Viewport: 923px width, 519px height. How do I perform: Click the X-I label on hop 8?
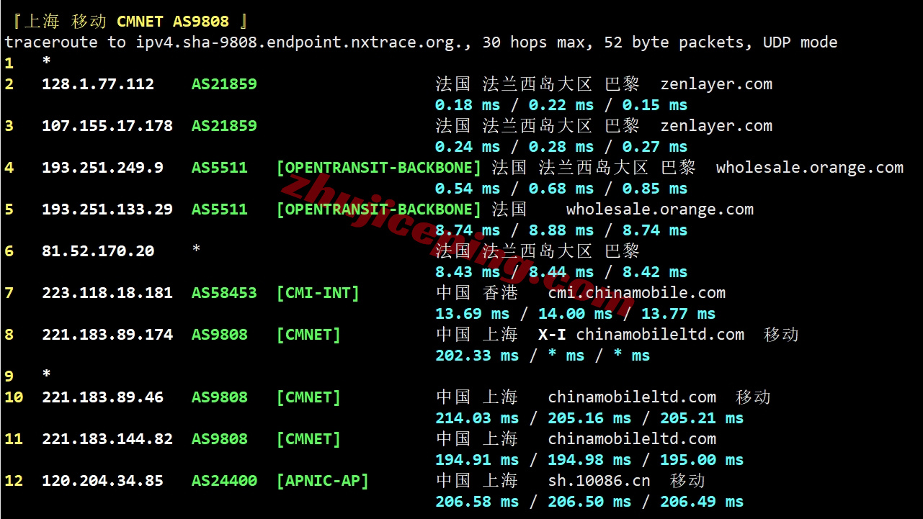click(x=553, y=335)
